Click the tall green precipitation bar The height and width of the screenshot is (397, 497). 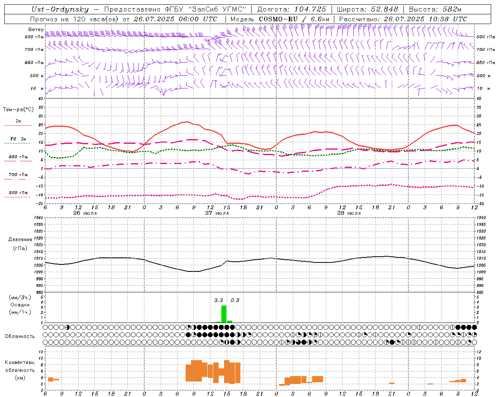coord(224,314)
